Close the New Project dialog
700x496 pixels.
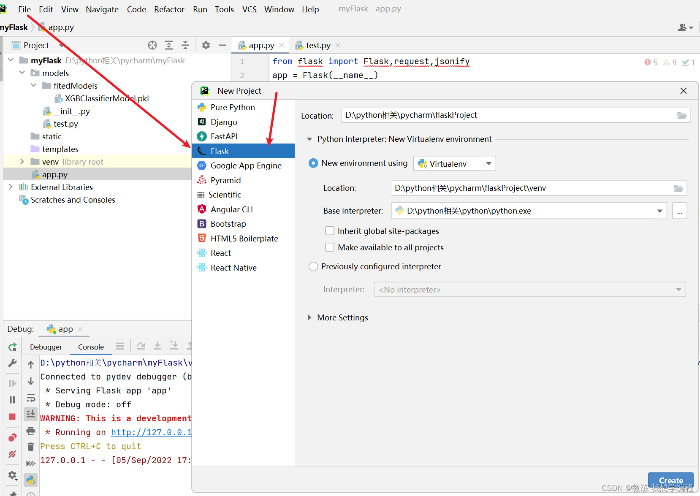click(x=684, y=91)
